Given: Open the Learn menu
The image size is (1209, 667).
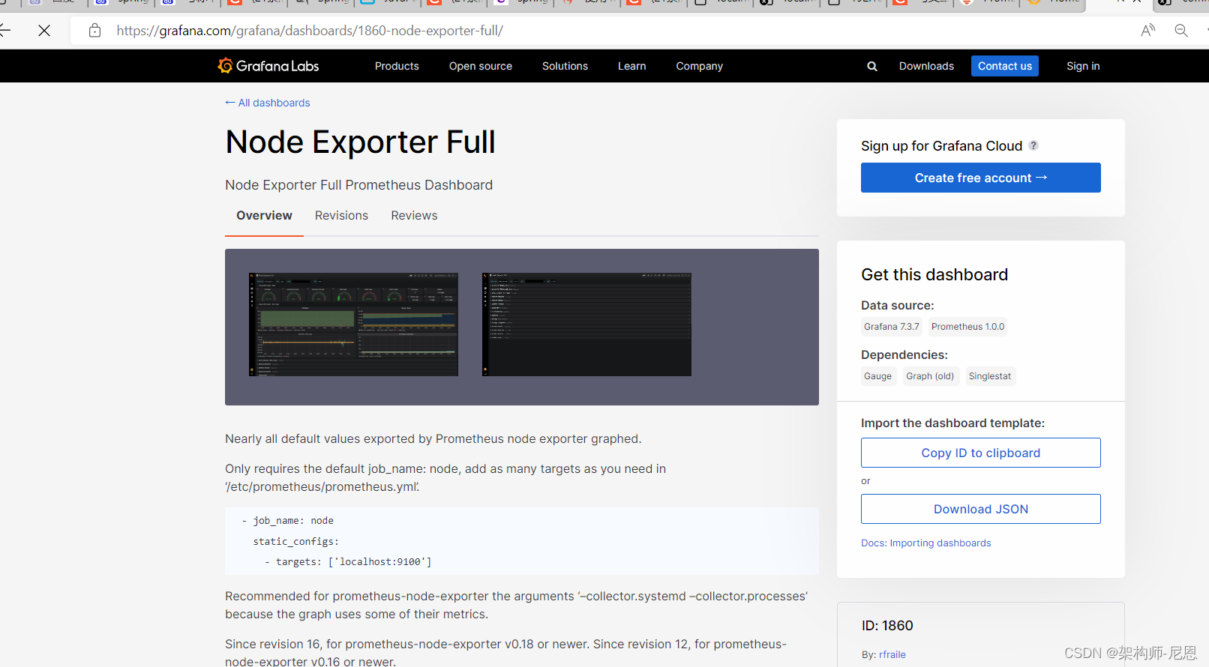Looking at the screenshot, I should point(631,66).
